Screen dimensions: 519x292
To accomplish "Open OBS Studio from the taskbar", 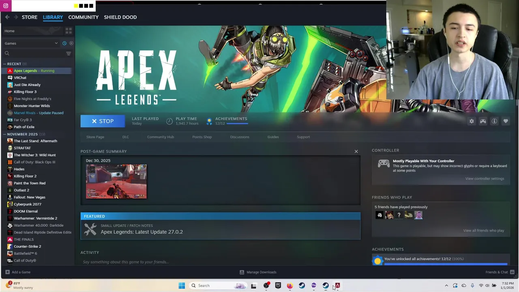I will click(x=266, y=286).
